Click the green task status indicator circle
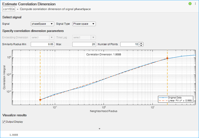Screen dimensions: 199x138 (x=190, y=4)
